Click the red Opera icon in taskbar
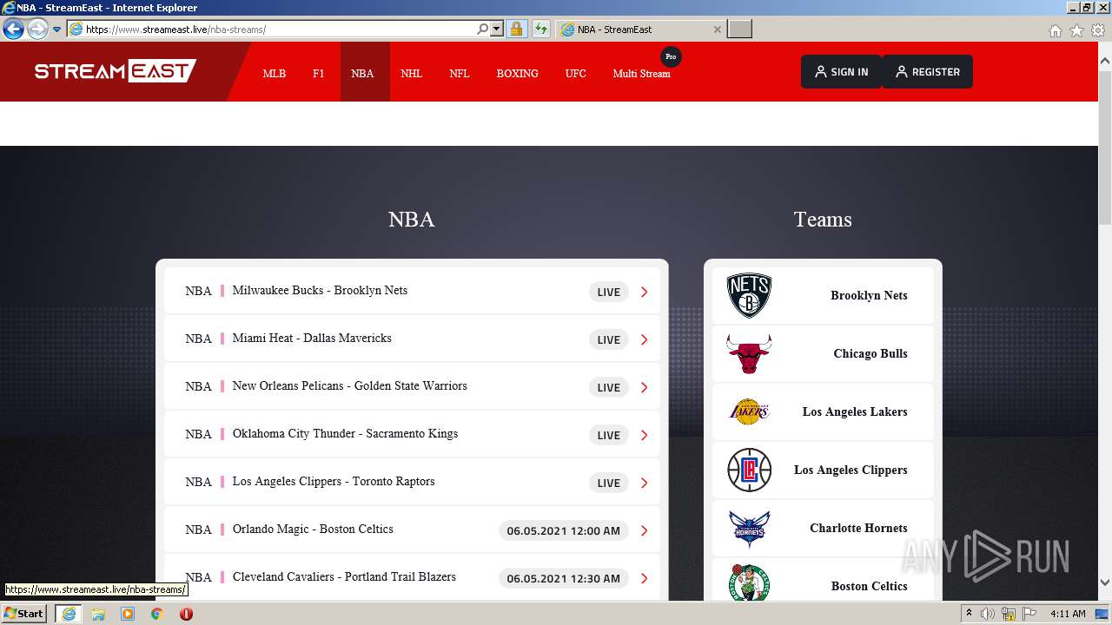 pyautogui.click(x=186, y=614)
